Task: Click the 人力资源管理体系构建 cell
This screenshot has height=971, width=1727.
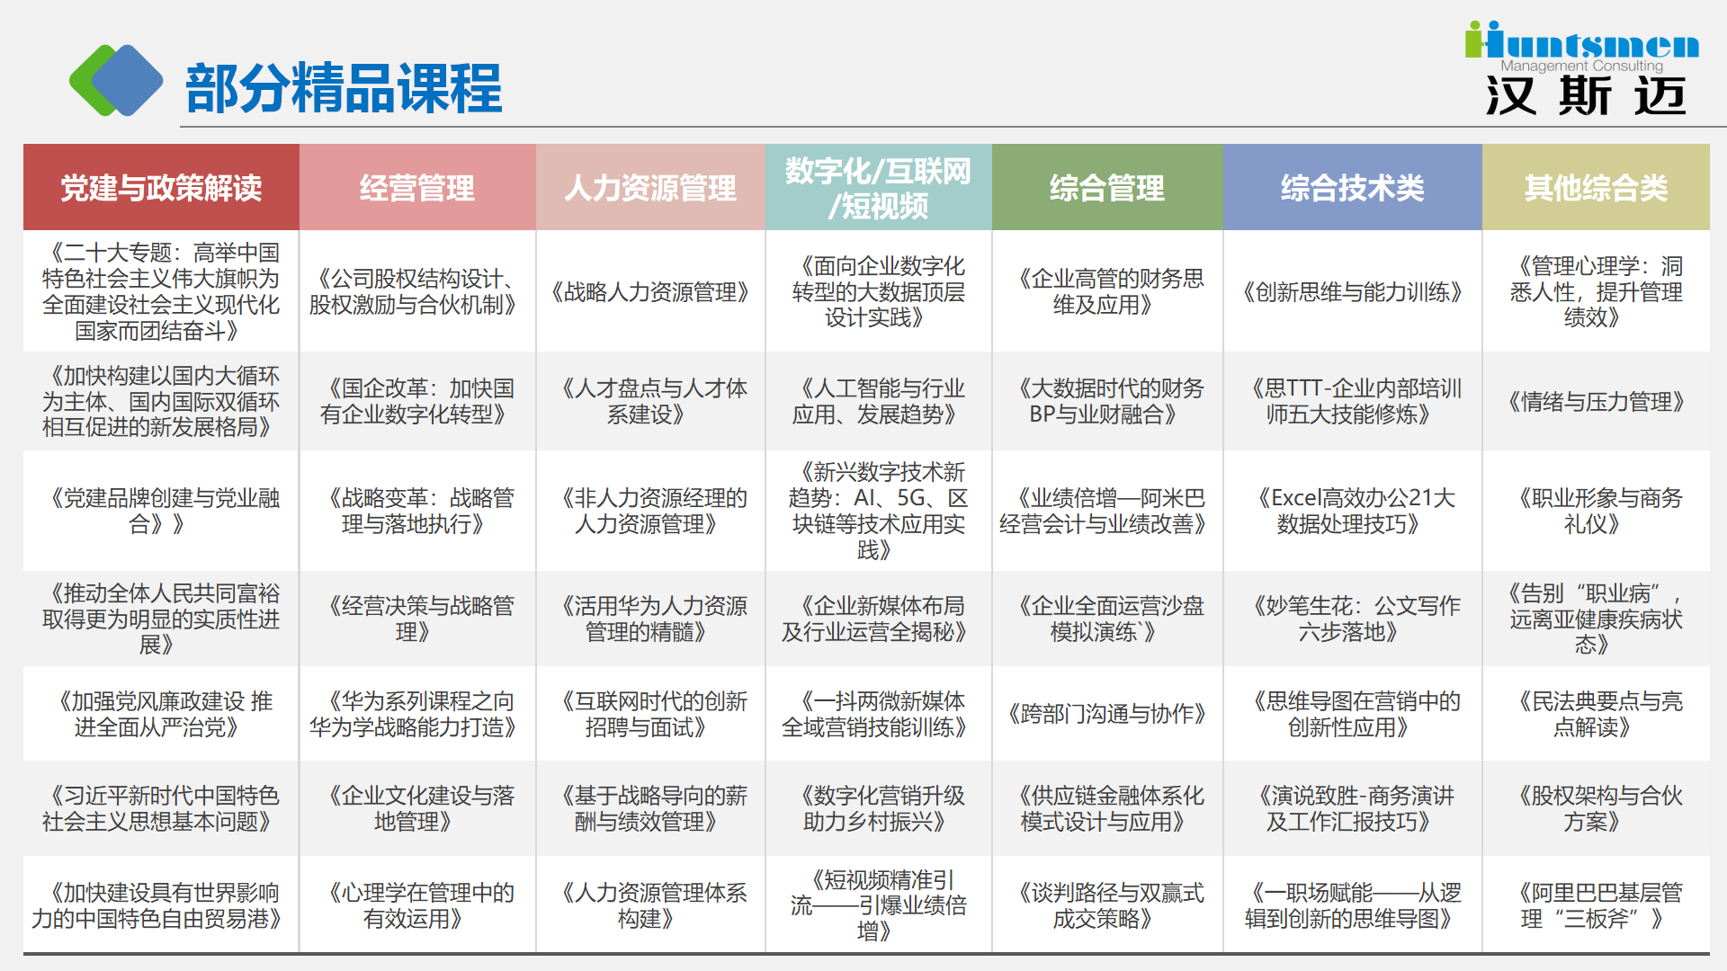Action: (650, 904)
